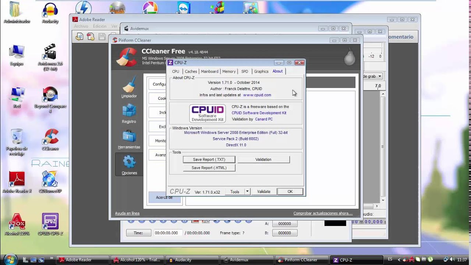Select the About tab in CPU-Z
Screen dimensions: 471x265
click(x=277, y=71)
